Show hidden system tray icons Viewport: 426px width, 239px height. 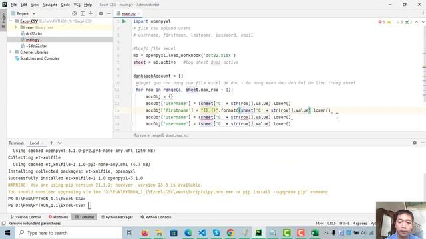click(326, 233)
